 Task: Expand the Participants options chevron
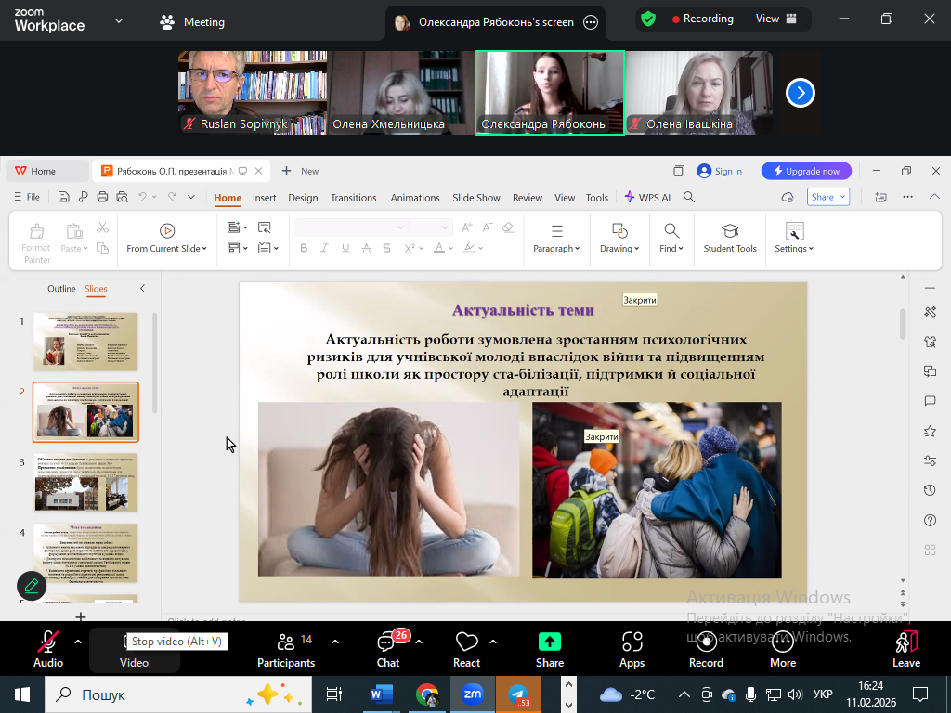[x=335, y=642]
